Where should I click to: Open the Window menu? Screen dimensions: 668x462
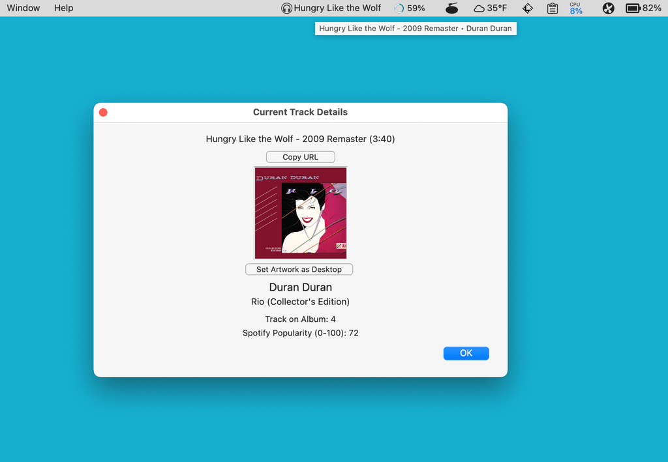click(x=23, y=8)
